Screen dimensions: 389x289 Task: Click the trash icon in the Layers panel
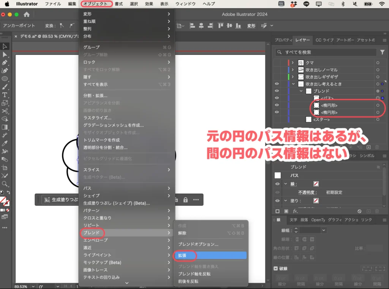tap(377, 147)
